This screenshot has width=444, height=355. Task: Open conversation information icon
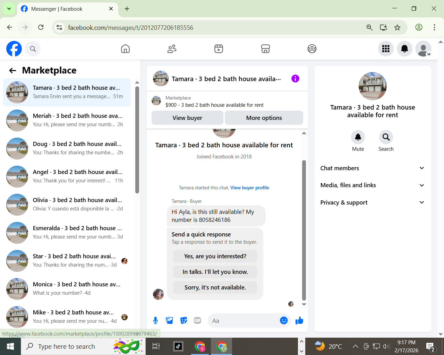click(295, 79)
